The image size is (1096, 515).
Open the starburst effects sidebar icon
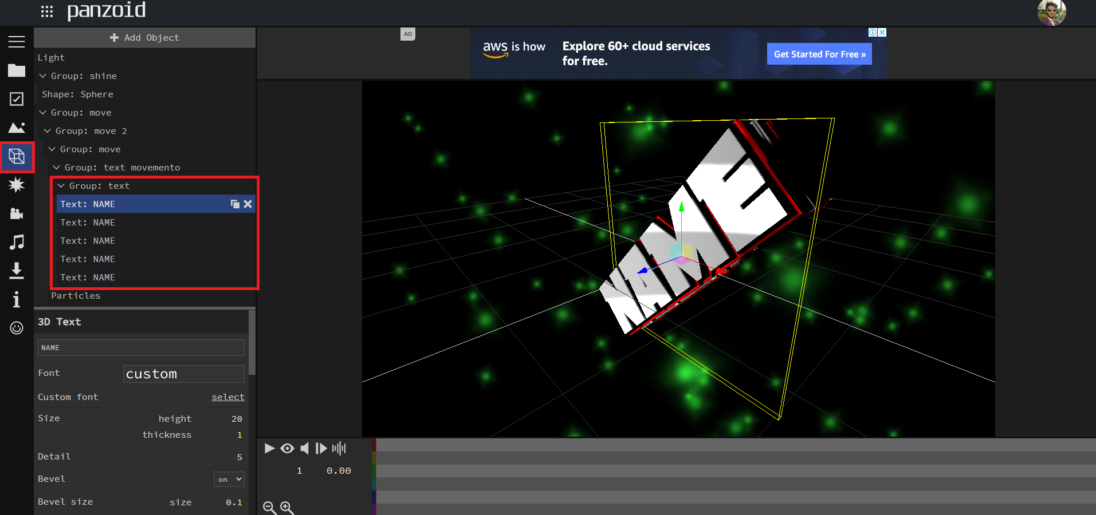coord(17,185)
